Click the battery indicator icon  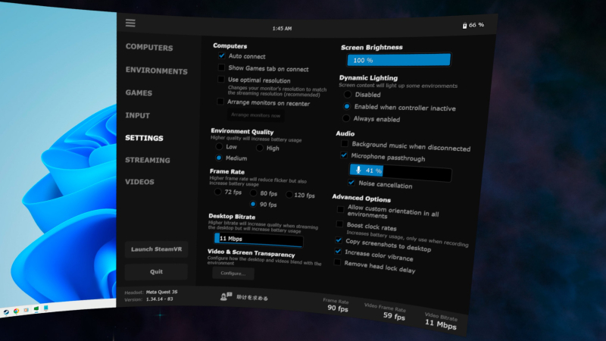(x=465, y=25)
